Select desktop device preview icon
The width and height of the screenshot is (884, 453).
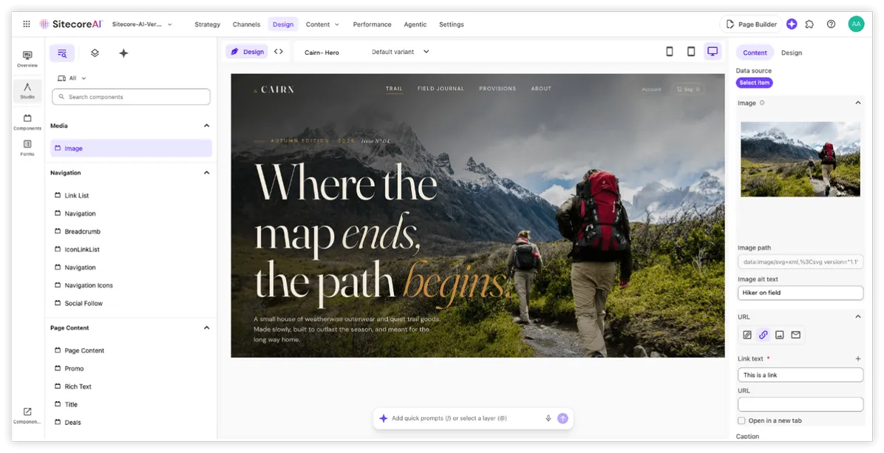point(713,51)
